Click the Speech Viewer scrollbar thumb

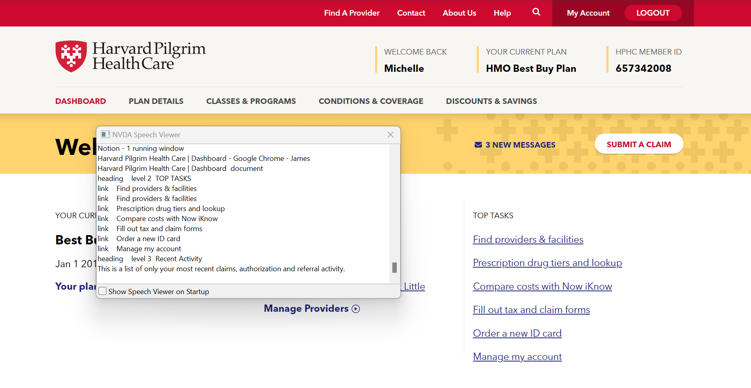coord(394,268)
